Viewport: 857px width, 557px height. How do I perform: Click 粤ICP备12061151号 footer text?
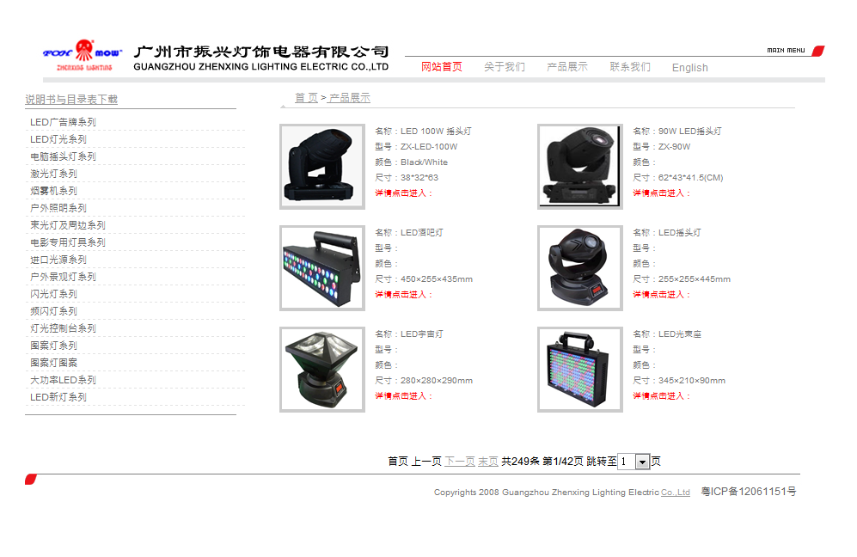pyautogui.click(x=749, y=492)
